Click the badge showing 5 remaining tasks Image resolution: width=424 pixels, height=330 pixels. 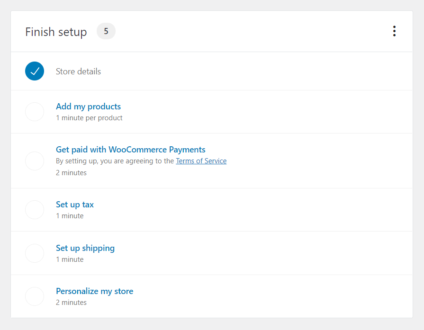tap(106, 31)
